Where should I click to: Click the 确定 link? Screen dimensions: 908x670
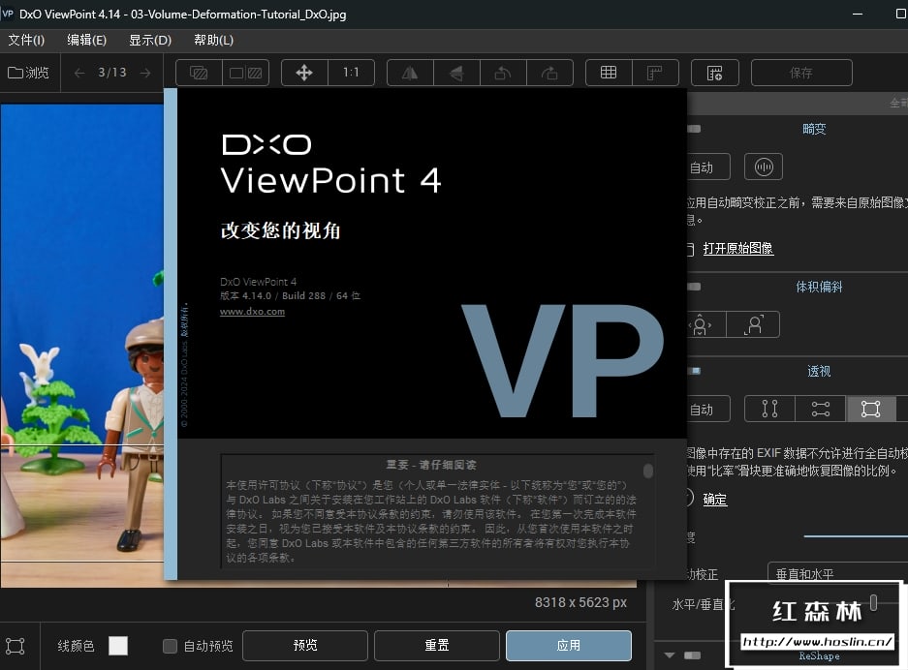point(715,499)
